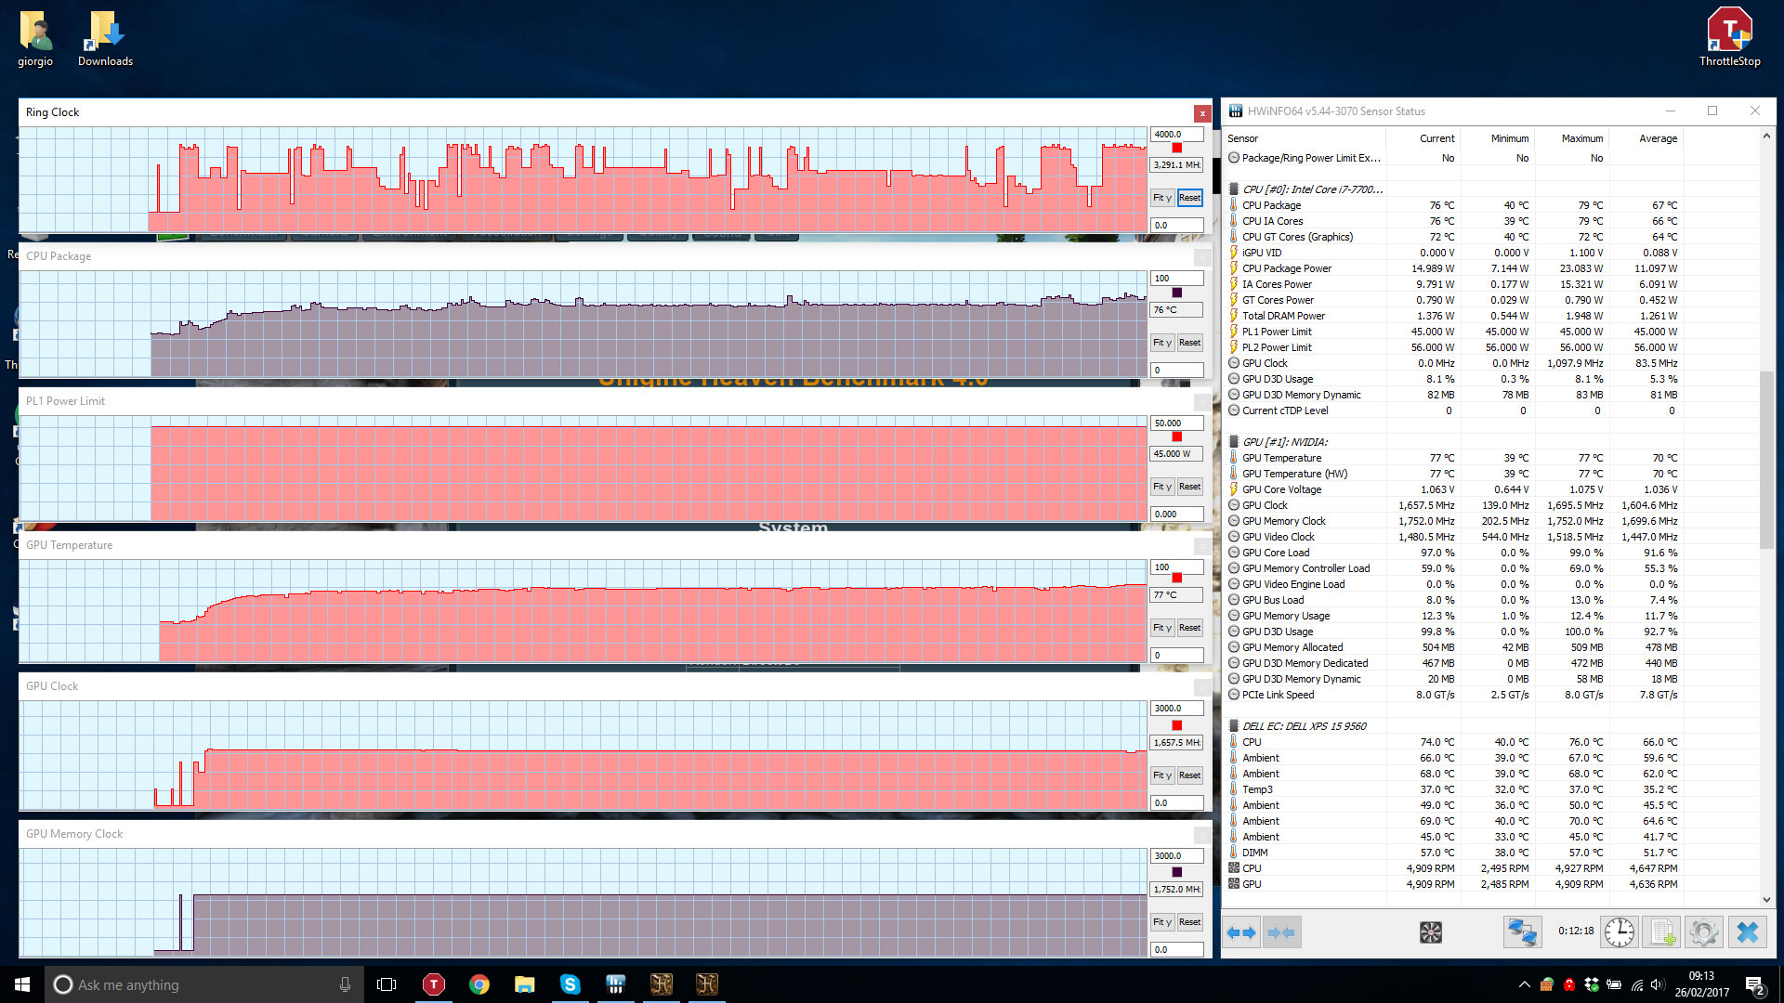Open the Action Center notifications icon

pos(1755,984)
